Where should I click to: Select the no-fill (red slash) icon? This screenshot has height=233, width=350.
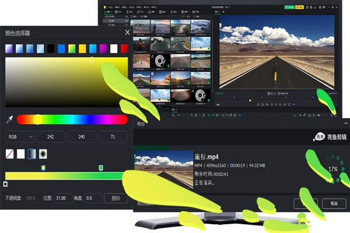(9, 154)
